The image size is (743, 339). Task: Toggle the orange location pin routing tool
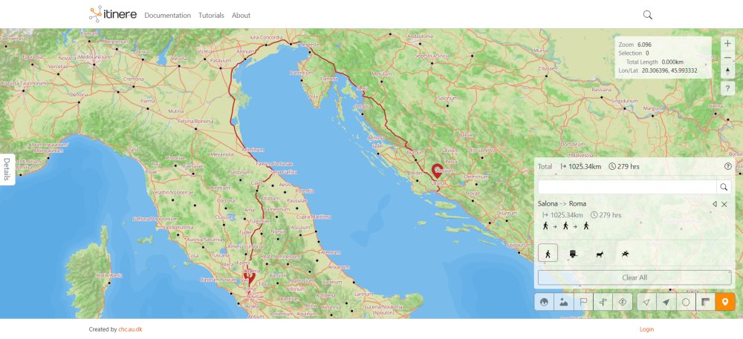coord(725,302)
